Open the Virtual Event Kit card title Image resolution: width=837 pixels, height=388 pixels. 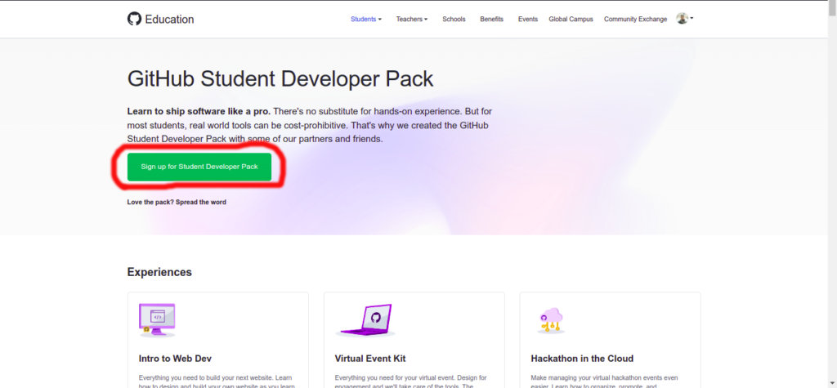(x=369, y=359)
